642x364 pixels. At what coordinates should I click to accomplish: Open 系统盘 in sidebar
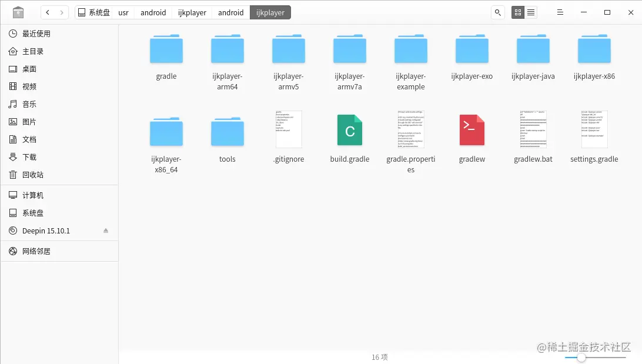coord(59,213)
